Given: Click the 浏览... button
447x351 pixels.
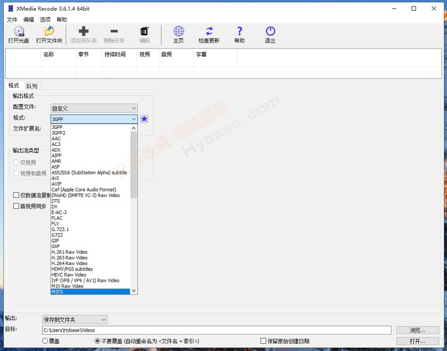Looking at the screenshot, I should coord(417,330).
